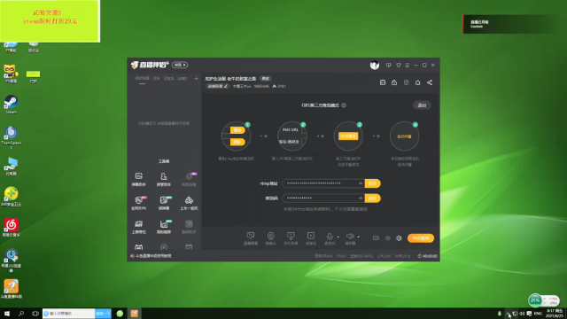Open the bell notification icon in the header
Image resolution: width=567 pixels, height=319 pixels.
click(x=417, y=82)
